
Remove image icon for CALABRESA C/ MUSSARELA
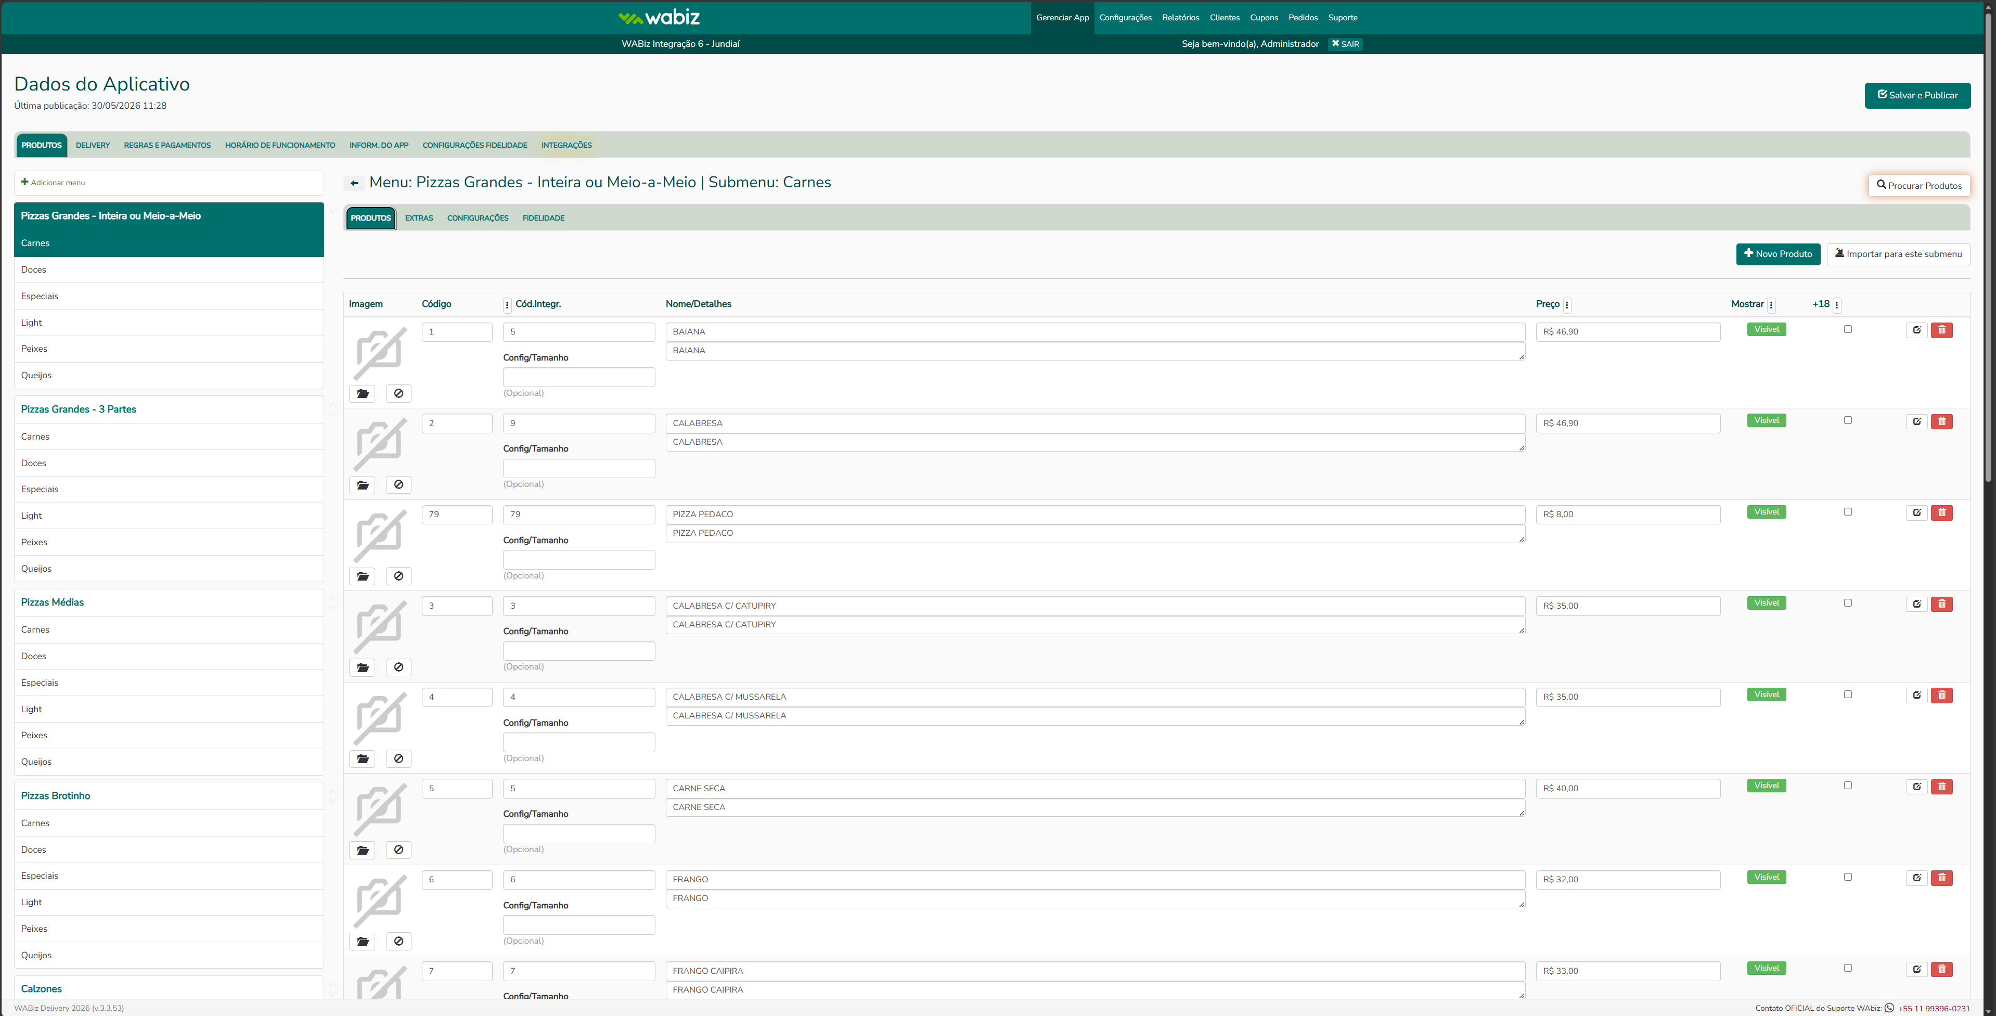(398, 758)
